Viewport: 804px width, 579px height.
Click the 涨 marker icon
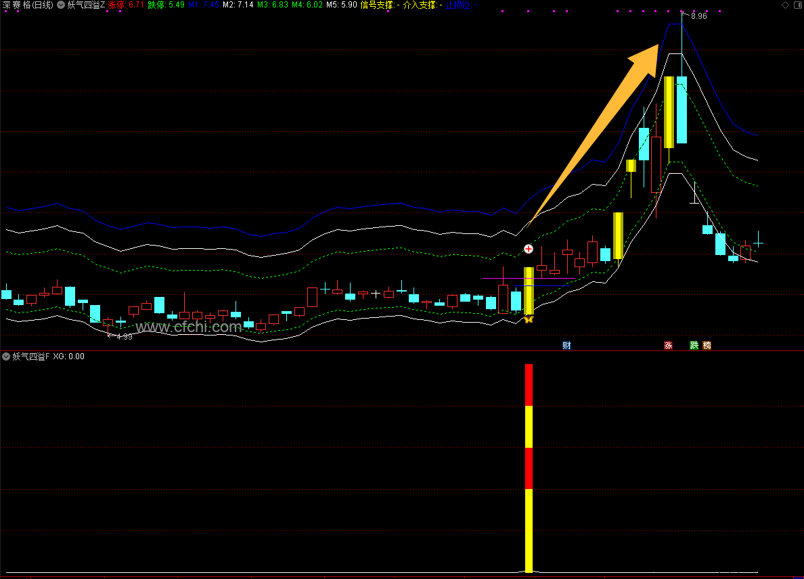pos(668,346)
